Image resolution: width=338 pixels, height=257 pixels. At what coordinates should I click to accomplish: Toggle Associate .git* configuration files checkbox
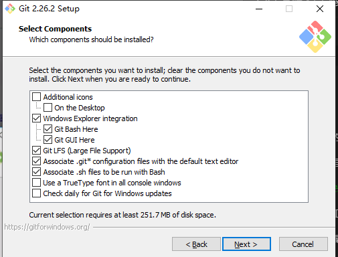36,161
